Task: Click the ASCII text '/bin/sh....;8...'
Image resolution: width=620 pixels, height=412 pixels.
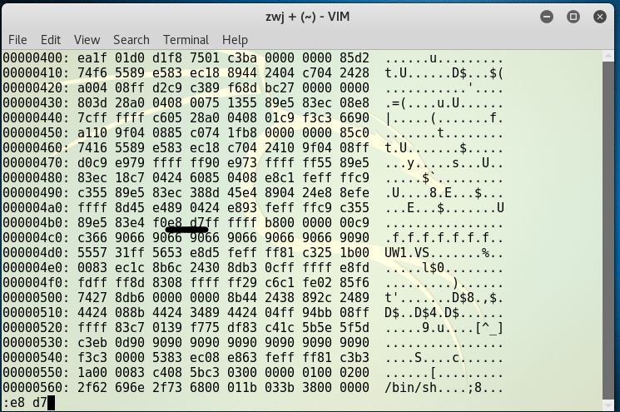Action: [444, 388]
